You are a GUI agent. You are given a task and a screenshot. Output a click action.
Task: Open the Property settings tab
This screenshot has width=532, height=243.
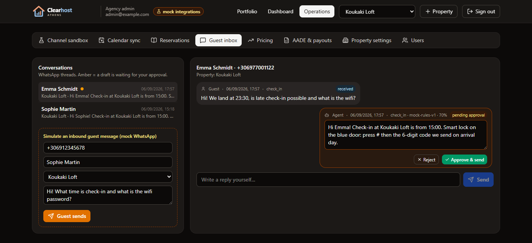367,40
